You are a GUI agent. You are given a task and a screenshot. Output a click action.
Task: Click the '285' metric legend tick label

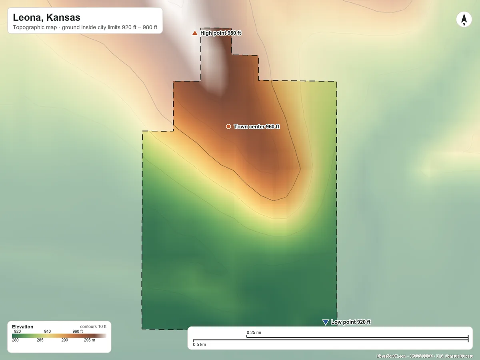(x=40, y=340)
